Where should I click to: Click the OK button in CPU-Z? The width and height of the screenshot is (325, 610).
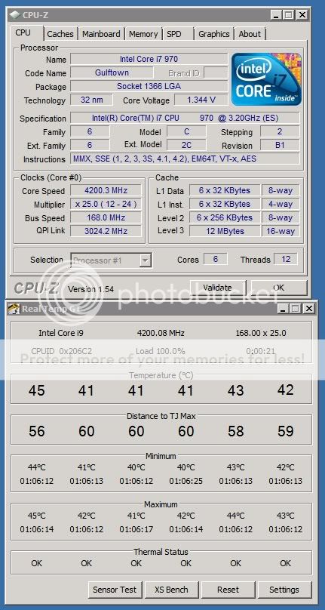(x=278, y=288)
